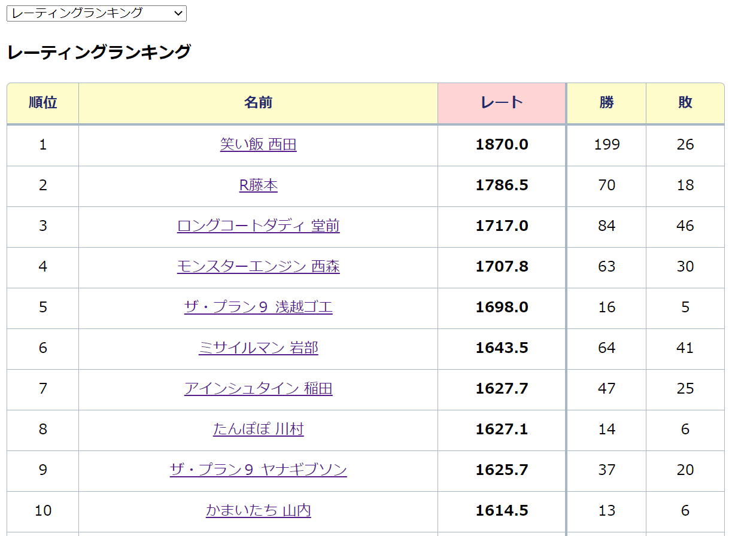This screenshot has height=536, width=732.
Task: Open アインシュタイン 稲田 player page
Action: pos(258,388)
